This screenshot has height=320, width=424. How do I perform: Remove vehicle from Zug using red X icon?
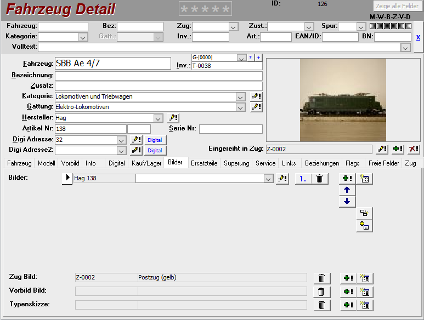click(x=414, y=149)
